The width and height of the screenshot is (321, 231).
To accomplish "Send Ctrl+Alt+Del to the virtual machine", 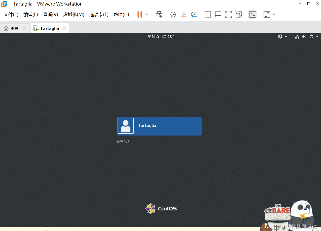I will [159, 15].
